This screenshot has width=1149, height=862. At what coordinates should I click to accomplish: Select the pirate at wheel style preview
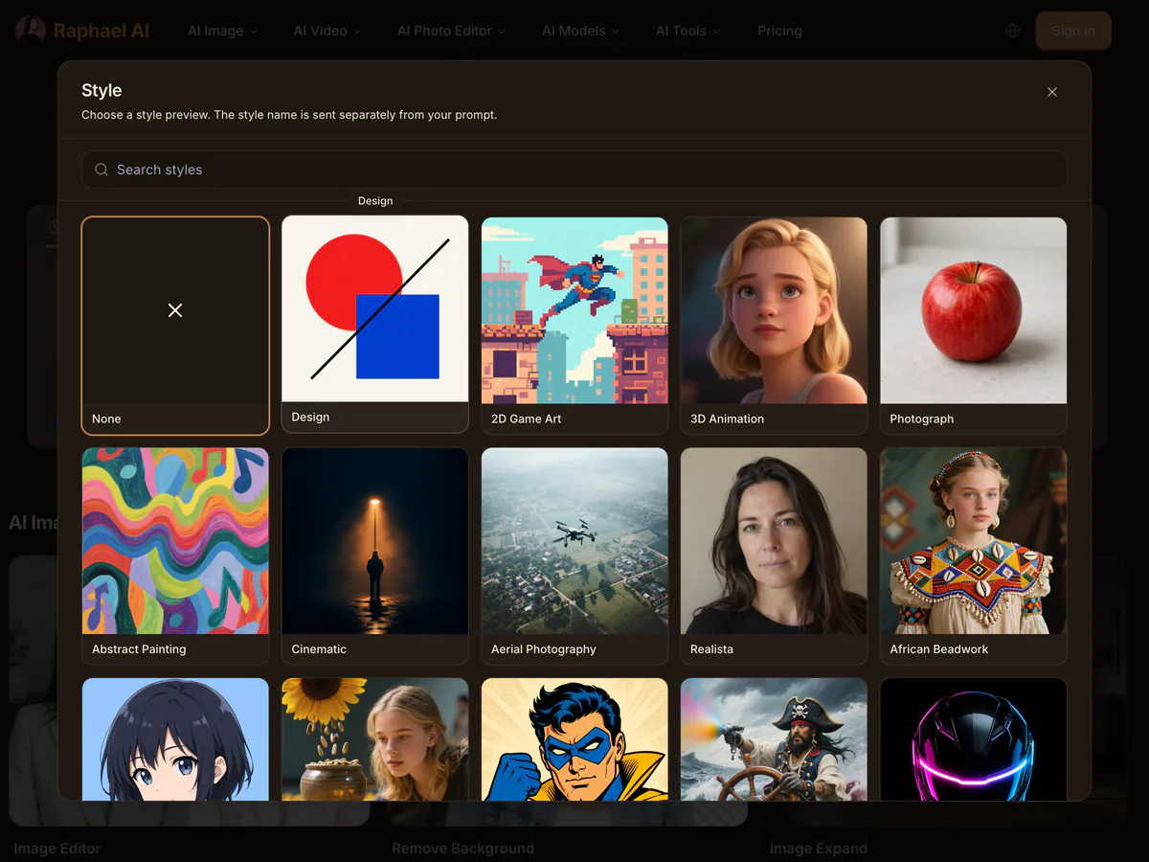pyautogui.click(x=774, y=739)
